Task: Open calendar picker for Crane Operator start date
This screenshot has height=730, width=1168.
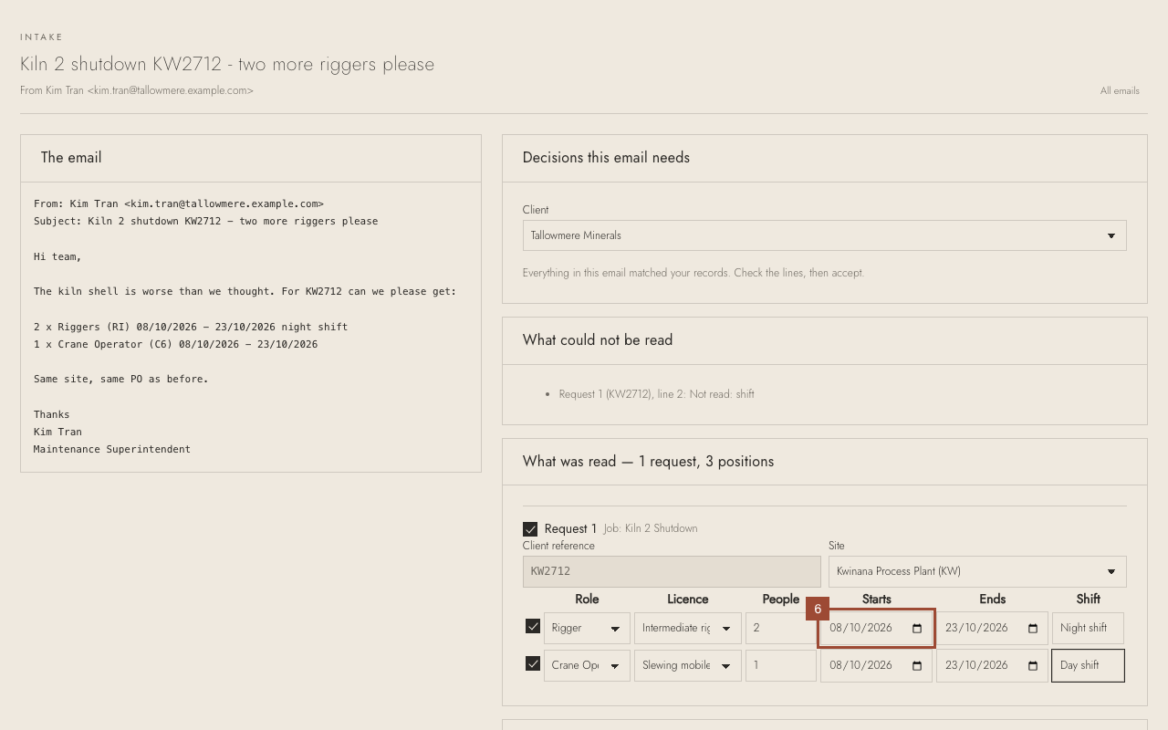Action: 917,665
